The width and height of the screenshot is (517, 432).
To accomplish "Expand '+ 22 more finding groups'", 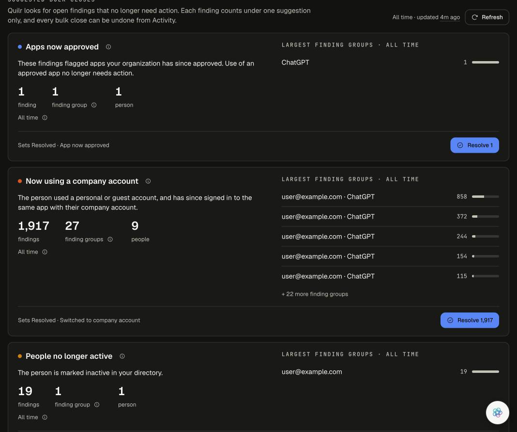I will tap(315, 294).
